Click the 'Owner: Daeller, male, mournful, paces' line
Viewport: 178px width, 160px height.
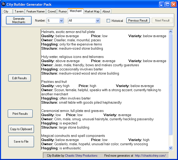pos(71,40)
